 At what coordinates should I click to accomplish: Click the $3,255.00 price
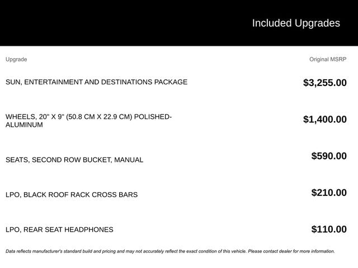pos(324,83)
